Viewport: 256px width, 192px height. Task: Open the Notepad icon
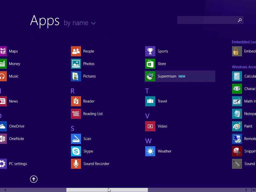[237, 114]
